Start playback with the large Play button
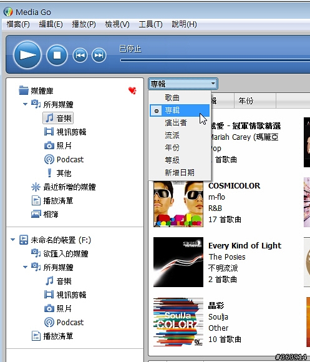This screenshot has height=362, width=310. tap(27, 55)
